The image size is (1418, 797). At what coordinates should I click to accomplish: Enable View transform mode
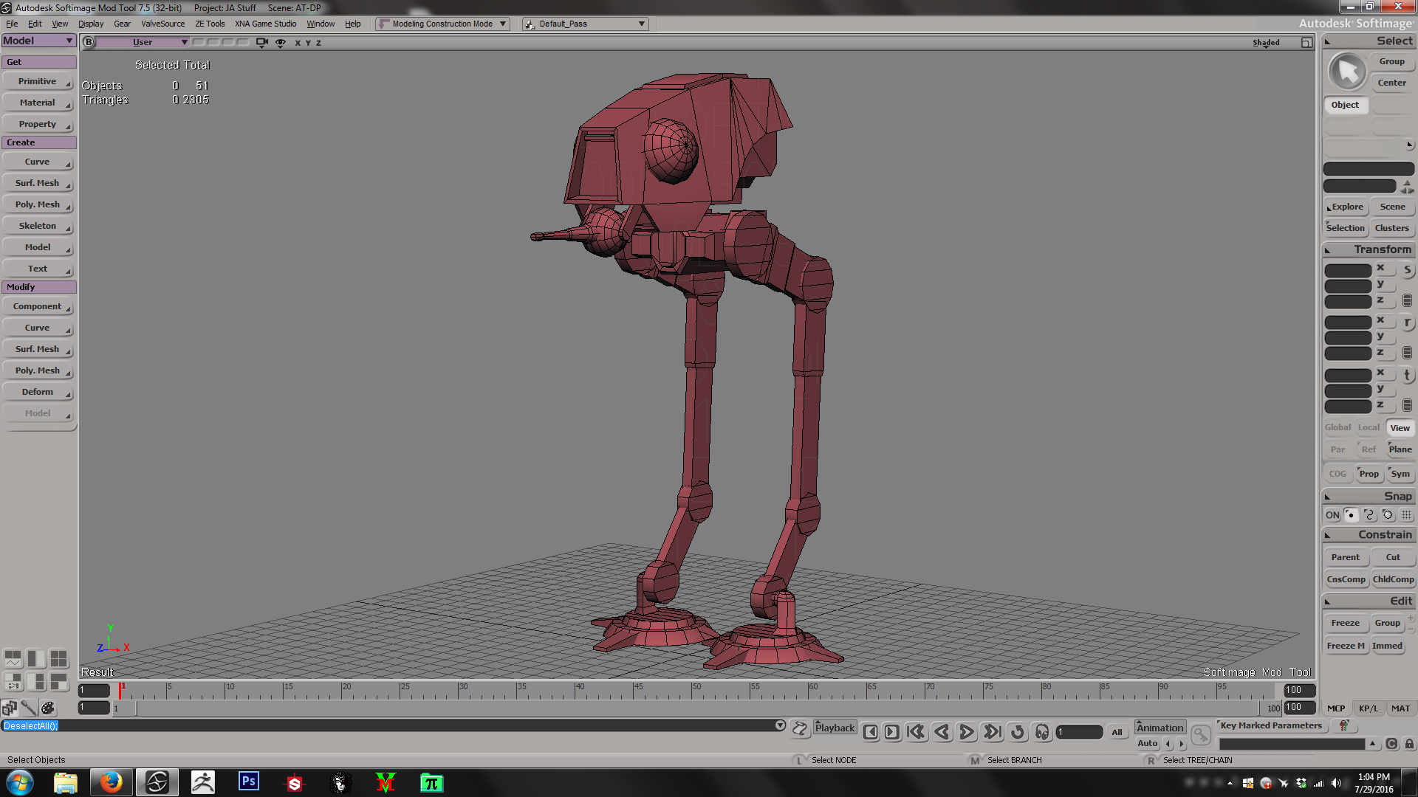coord(1400,428)
